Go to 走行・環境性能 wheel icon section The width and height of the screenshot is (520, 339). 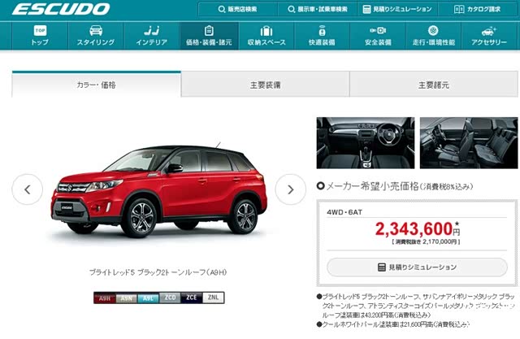click(x=433, y=36)
